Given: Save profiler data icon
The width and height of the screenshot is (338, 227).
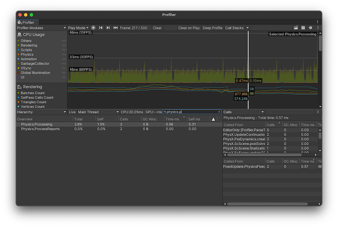Looking at the screenshot, I should tap(303, 28).
